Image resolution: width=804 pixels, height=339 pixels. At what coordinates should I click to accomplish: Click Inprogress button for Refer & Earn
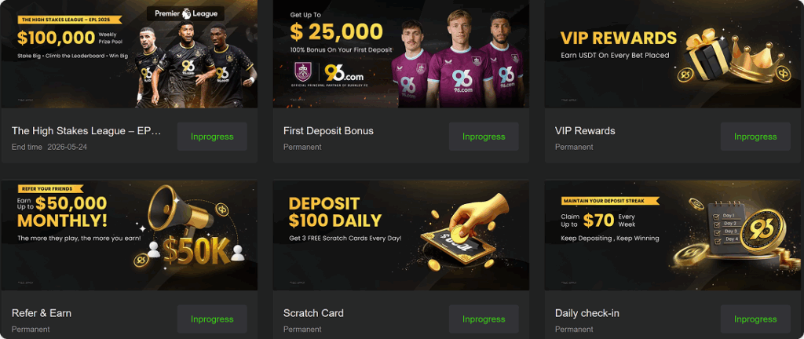click(x=212, y=319)
